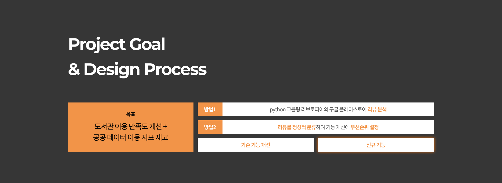Viewport: 502px width, 183px height.
Task: Click the "Project Goal" heading line
Action: (117, 44)
